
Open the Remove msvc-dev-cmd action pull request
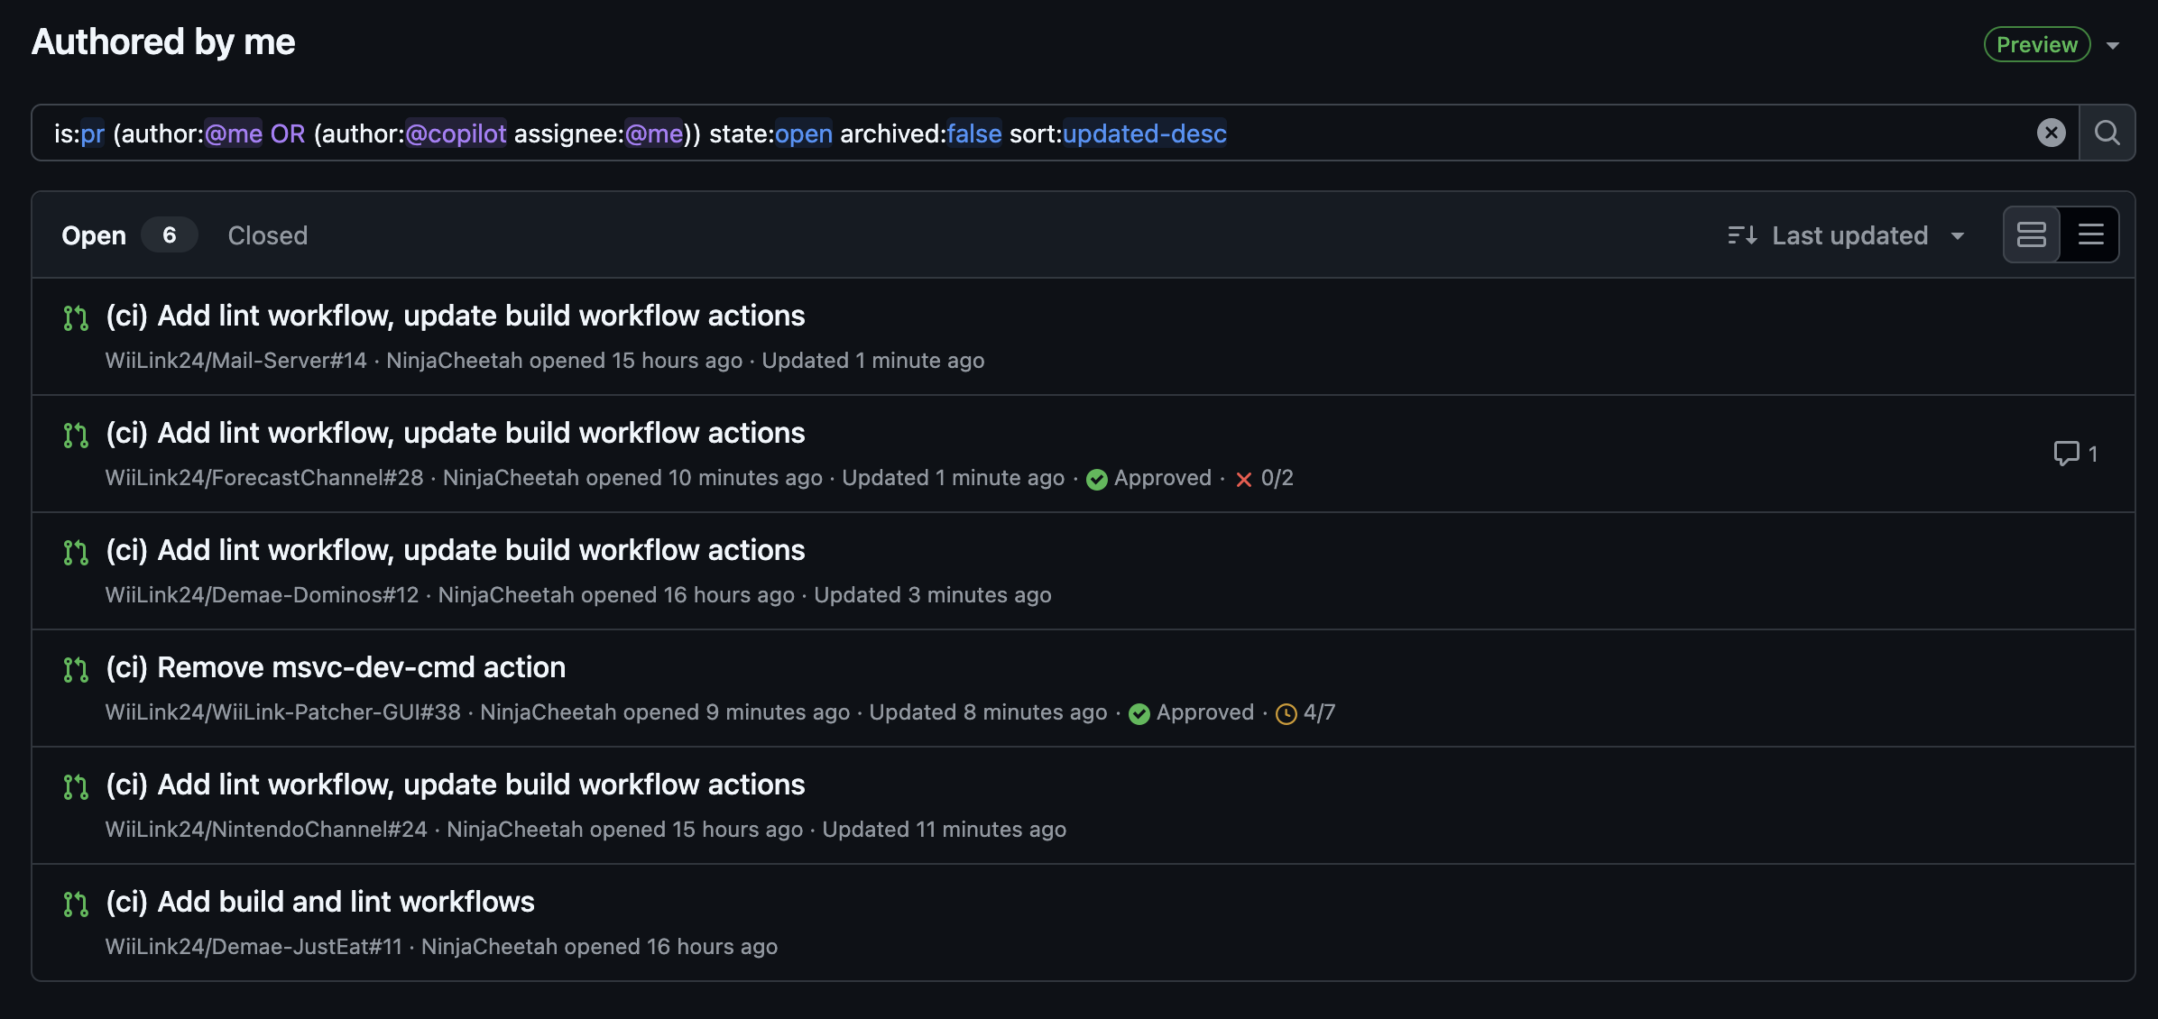[x=336, y=667]
